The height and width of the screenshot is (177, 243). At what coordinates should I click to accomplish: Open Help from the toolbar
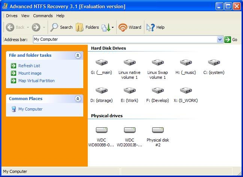pyautogui.click(x=156, y=27)
